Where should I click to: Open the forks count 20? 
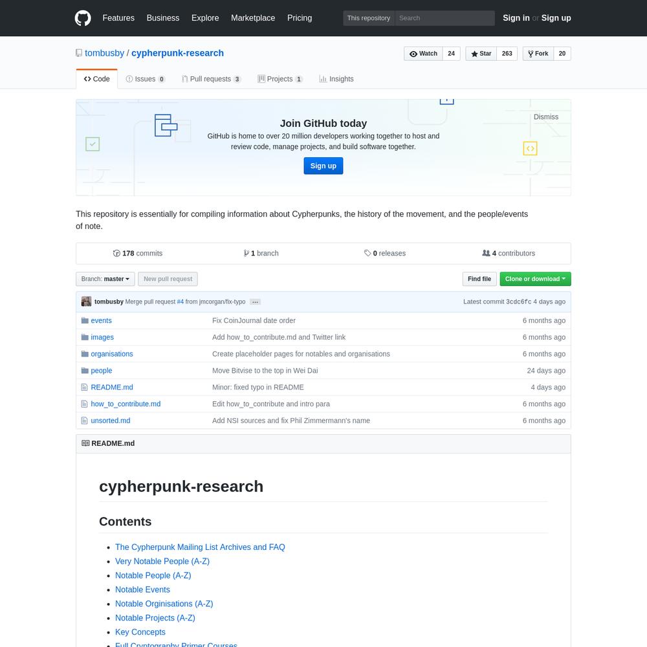point(562,54)
